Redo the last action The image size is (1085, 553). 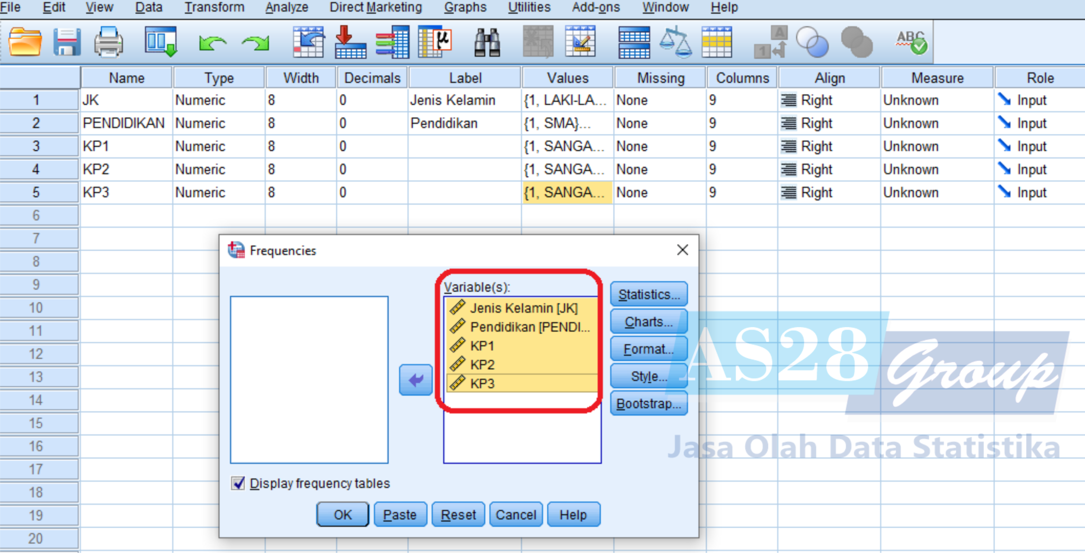tap(253, 42)
